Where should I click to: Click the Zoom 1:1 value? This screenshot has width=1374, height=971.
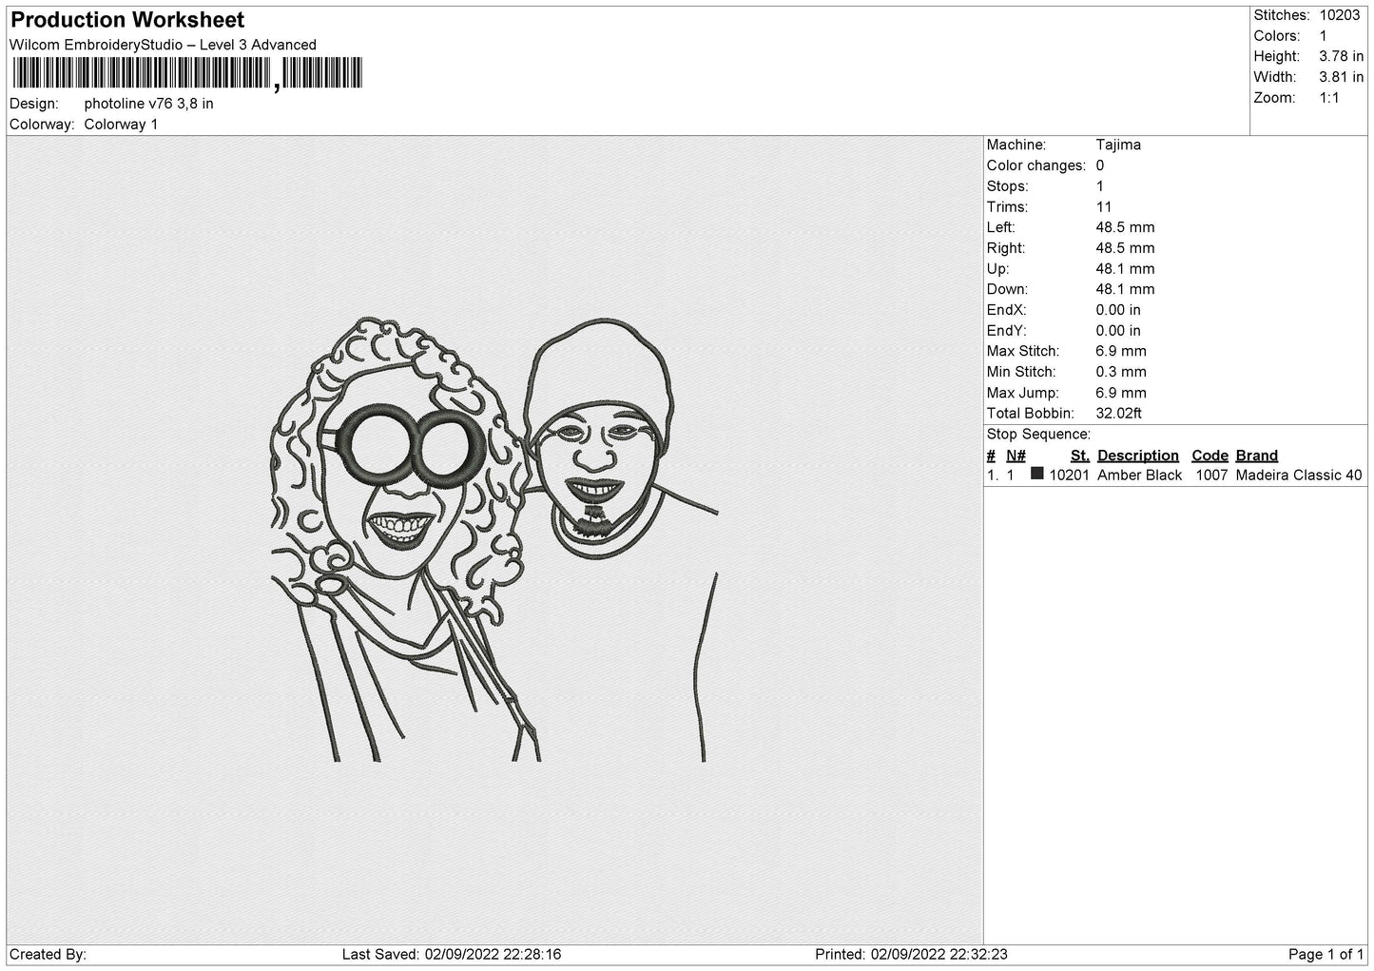[x=1329, y=98]
